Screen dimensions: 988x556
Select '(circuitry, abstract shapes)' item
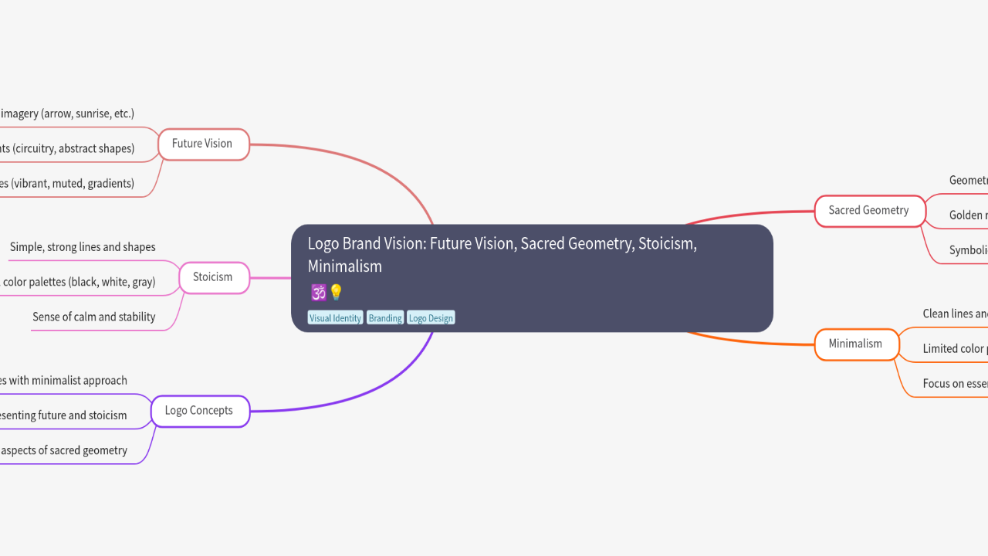coord(67,148)
